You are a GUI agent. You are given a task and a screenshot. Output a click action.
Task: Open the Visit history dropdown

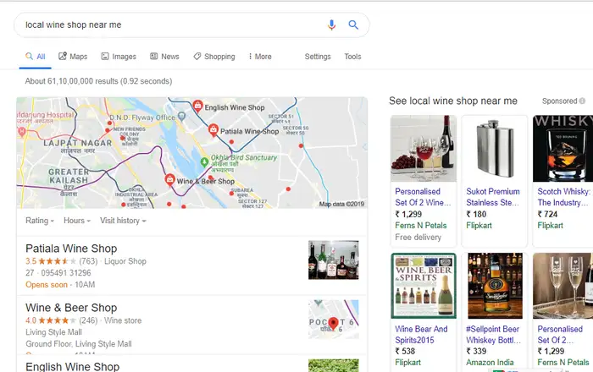tap(122, 221)
